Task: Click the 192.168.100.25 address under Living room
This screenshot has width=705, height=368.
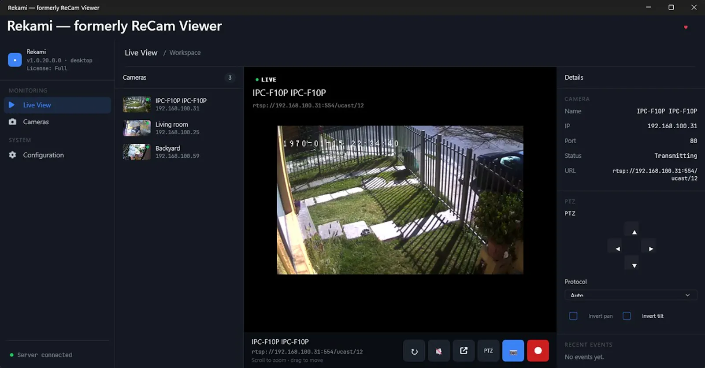Action: [177, 132]
